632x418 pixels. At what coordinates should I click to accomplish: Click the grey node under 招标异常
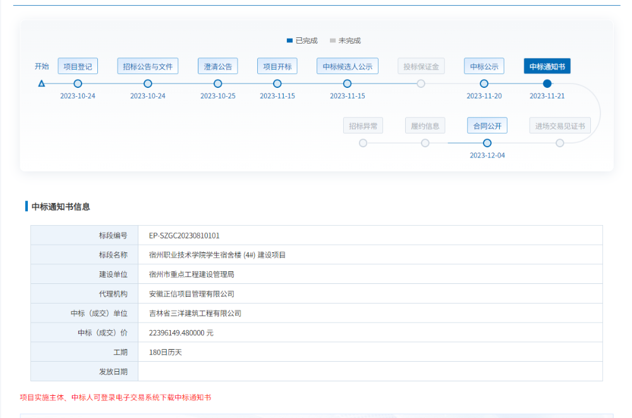point(363,143)
